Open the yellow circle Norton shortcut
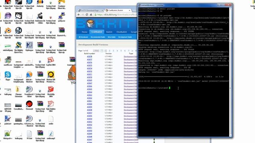 point(51,76)
